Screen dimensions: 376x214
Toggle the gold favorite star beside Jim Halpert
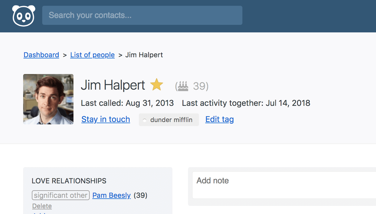157,85
